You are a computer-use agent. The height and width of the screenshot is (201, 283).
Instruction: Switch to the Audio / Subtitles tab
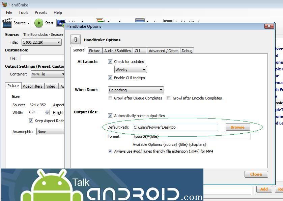pyautogui.click(x=117, y=51)
